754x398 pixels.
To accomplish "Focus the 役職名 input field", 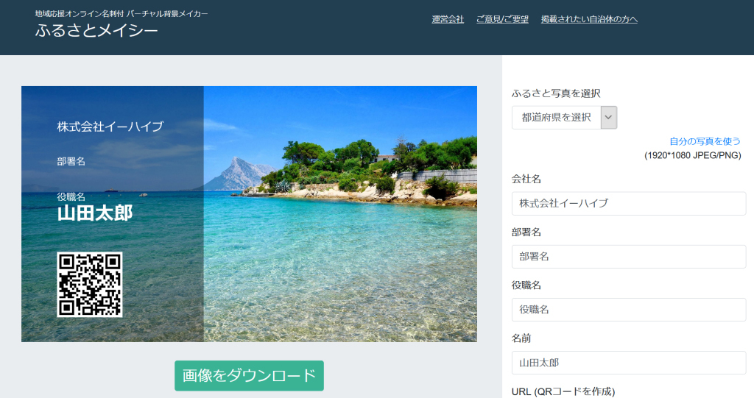I will pos(628,310).
